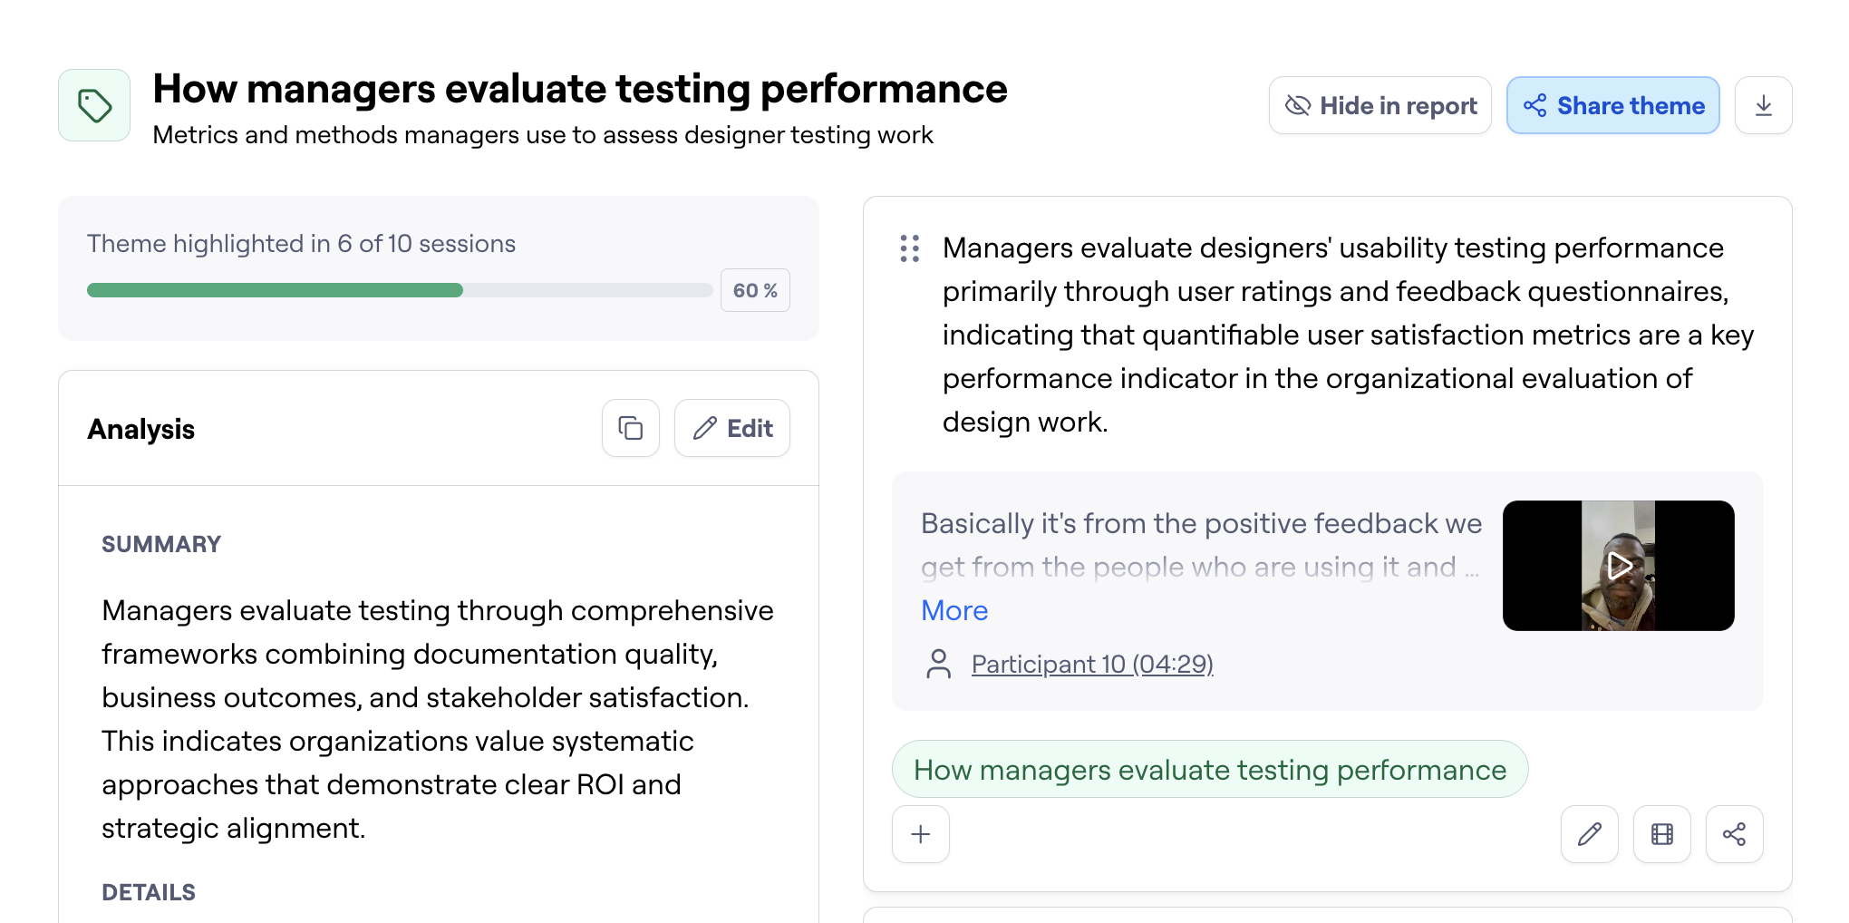Click the theme subtitle description text

542,135
